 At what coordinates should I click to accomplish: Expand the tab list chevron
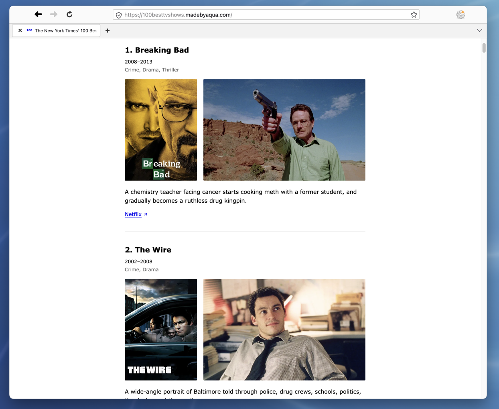click(479, 31)
